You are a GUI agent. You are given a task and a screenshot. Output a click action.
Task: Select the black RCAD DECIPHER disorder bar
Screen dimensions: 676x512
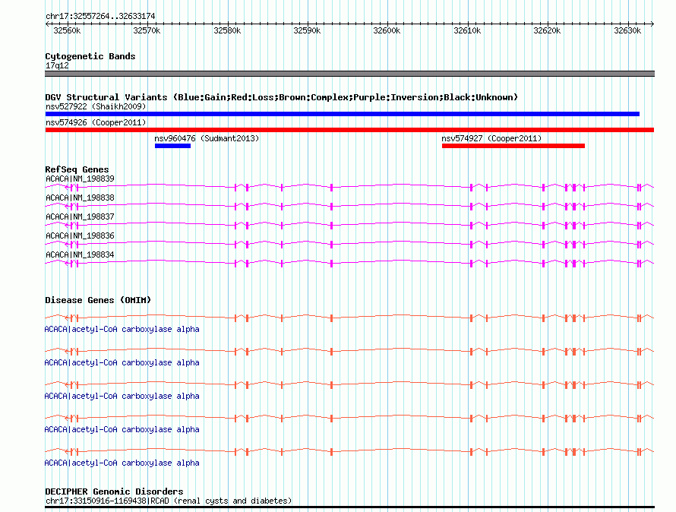click(x=349, y=507)
